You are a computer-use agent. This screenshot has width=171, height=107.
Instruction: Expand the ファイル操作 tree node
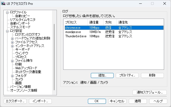(12, 61)
